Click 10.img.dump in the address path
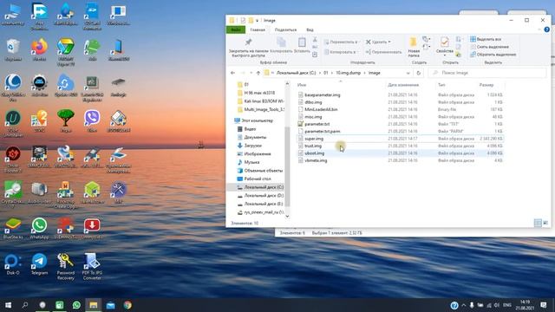This screenshot has height=312, width=555. tap(348, 73)
